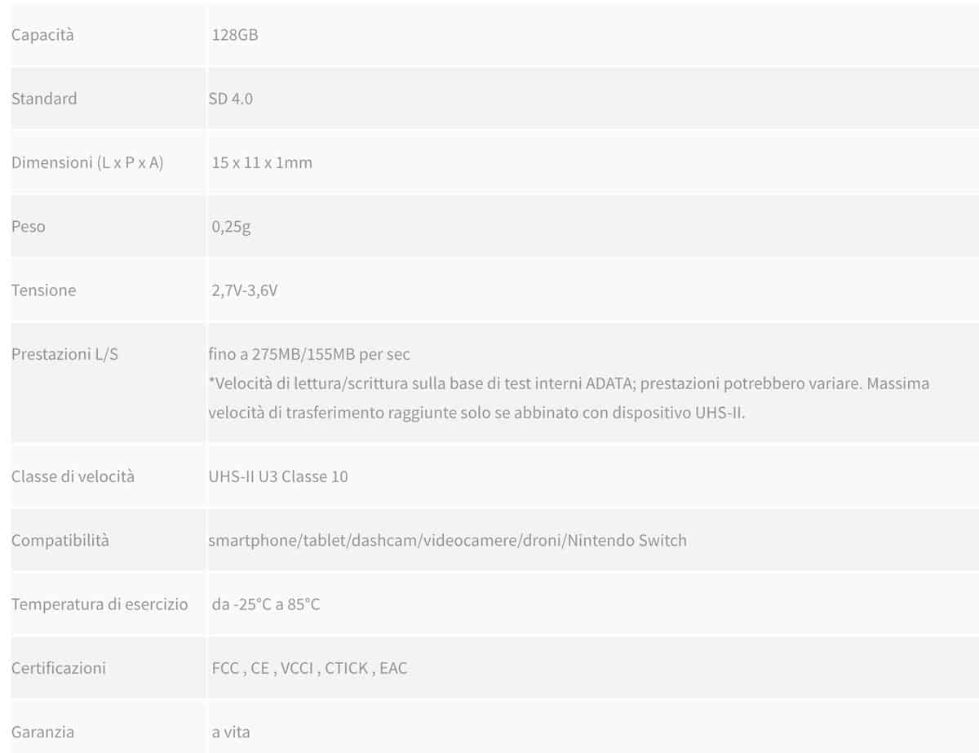979x753 pixels.
Task: Select the UHS-II U3 Classe 10 value
Action: (278, 476)
